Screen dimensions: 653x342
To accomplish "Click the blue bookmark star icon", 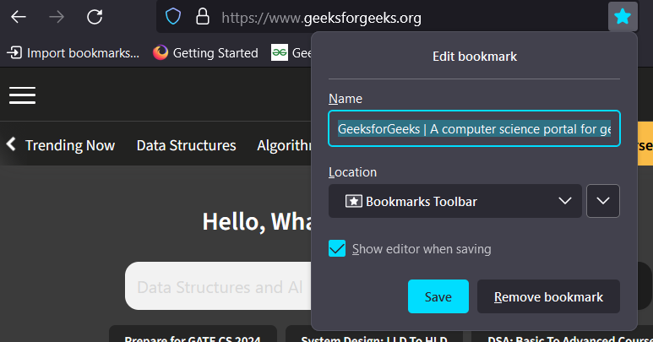I will pyautogui.click(x=623, y=16).
